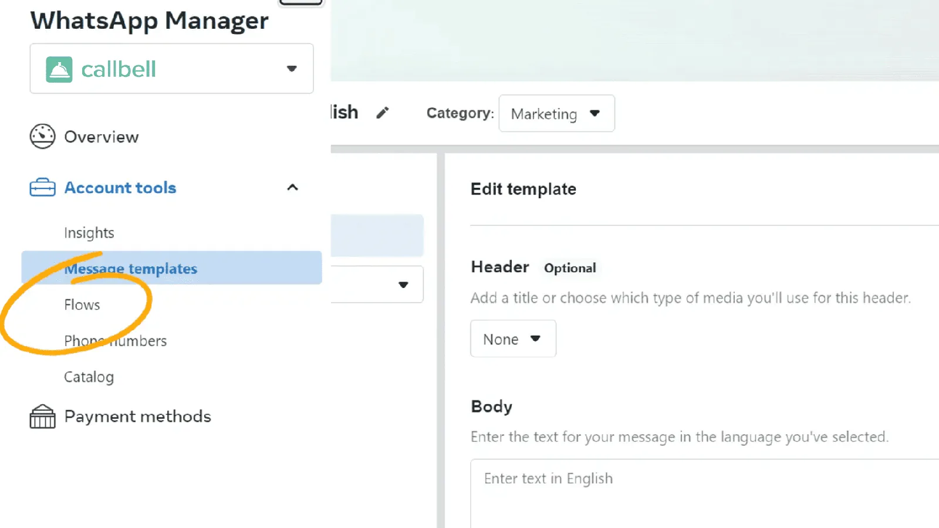The image size is (939, 528).
Task: Go to Insights in the sidebar
Action: coord(89,233)
